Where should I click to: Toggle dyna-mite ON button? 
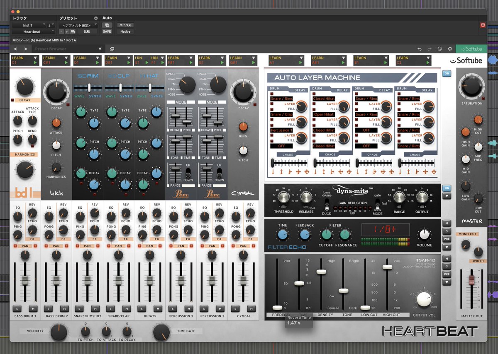pos(447,188)
